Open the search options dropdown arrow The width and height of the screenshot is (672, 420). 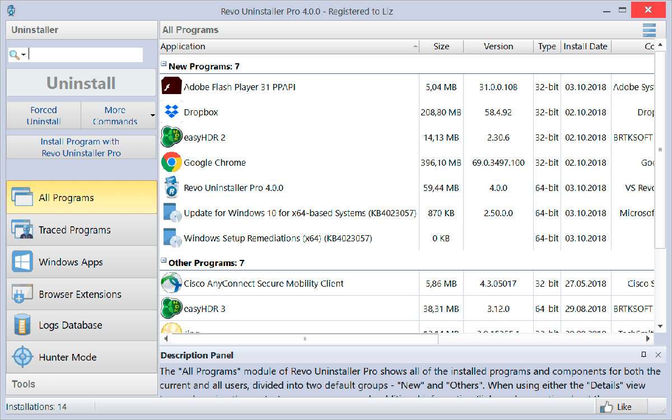click(x=24, y=55)
